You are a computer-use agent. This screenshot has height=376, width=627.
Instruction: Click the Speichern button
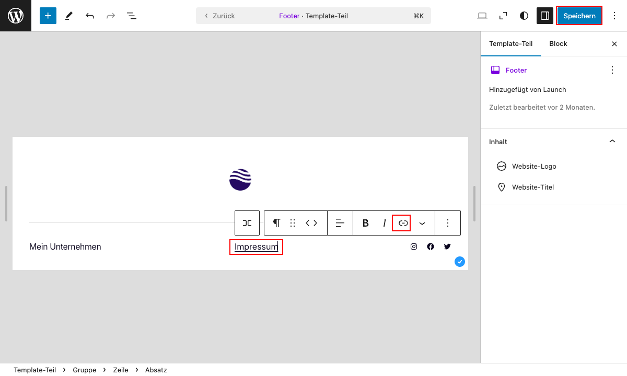(579, 16)
